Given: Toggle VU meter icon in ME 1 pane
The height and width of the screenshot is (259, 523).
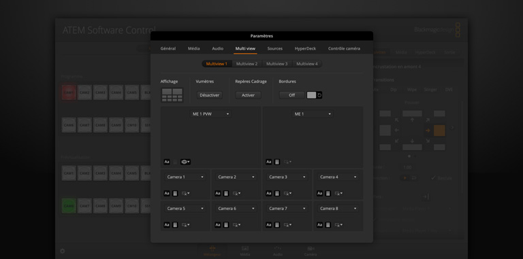Looking at the screenshot, I should click(x=277, y=162).
